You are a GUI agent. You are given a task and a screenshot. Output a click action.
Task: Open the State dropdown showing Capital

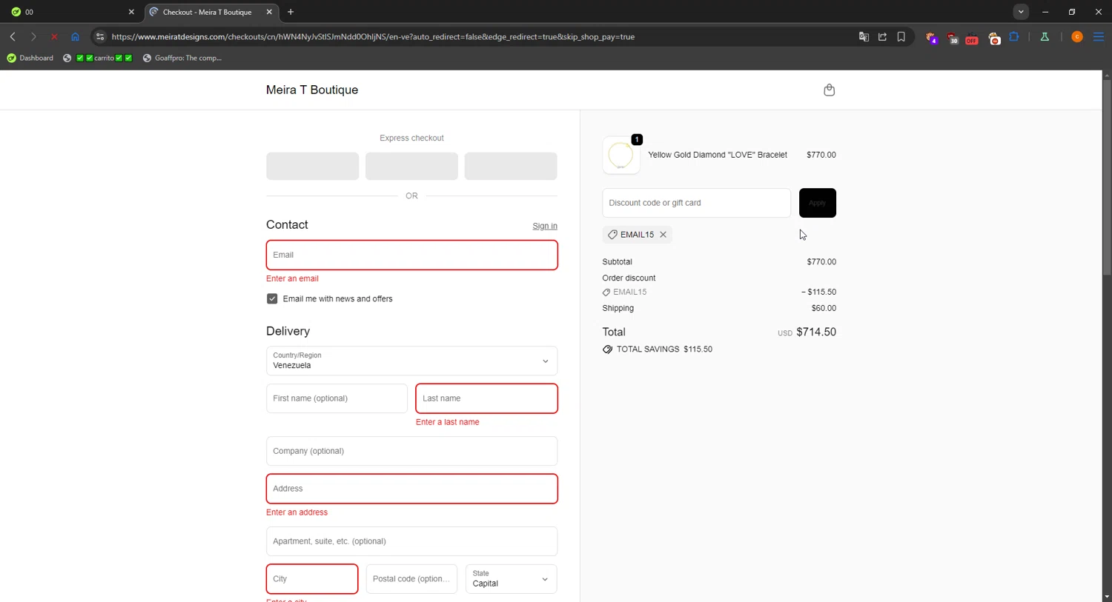tap(511, 579)
